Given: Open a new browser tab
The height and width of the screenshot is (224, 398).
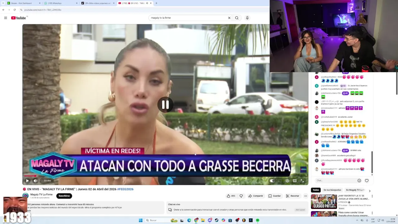Looking at the screenshot, I should pyautogui.click(x=156, y=3).
